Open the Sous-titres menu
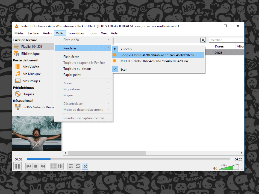259x194 pixels. point(76,33)
